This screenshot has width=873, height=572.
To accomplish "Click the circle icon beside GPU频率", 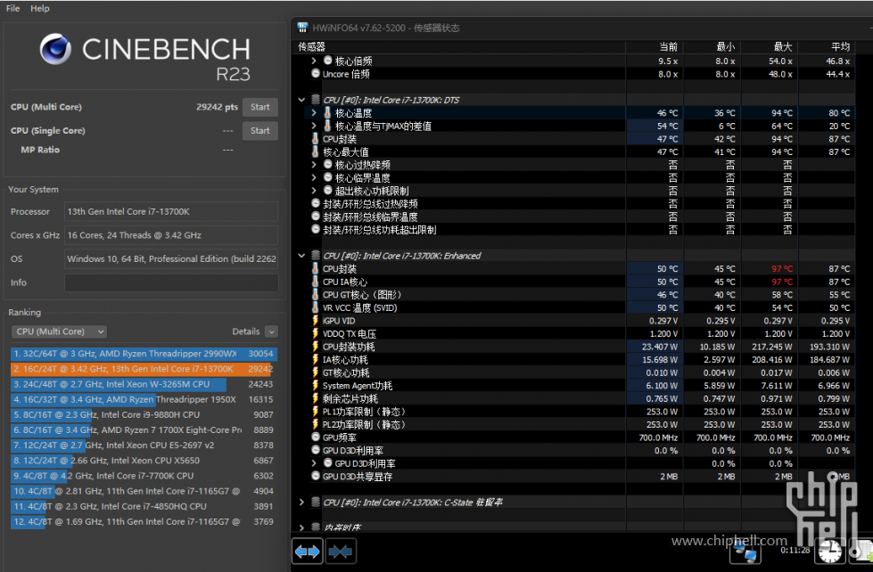I will (316, 437).
